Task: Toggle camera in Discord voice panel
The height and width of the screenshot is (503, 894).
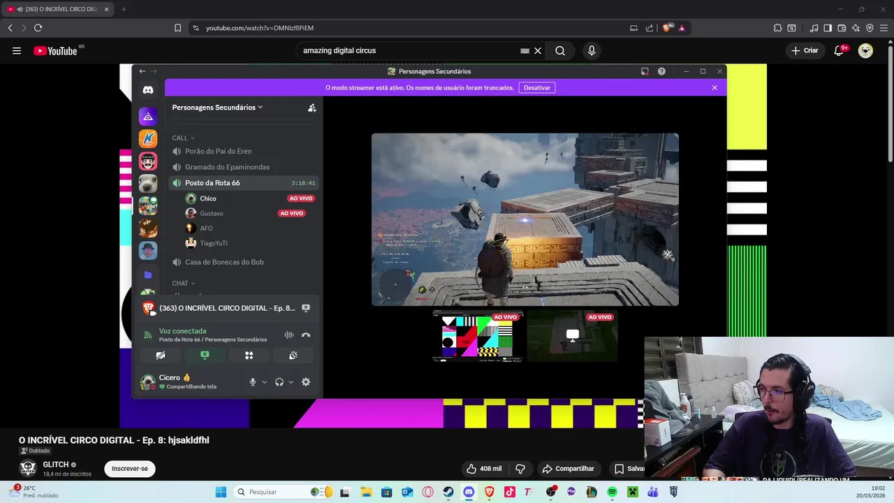Action: click(161, 356)
